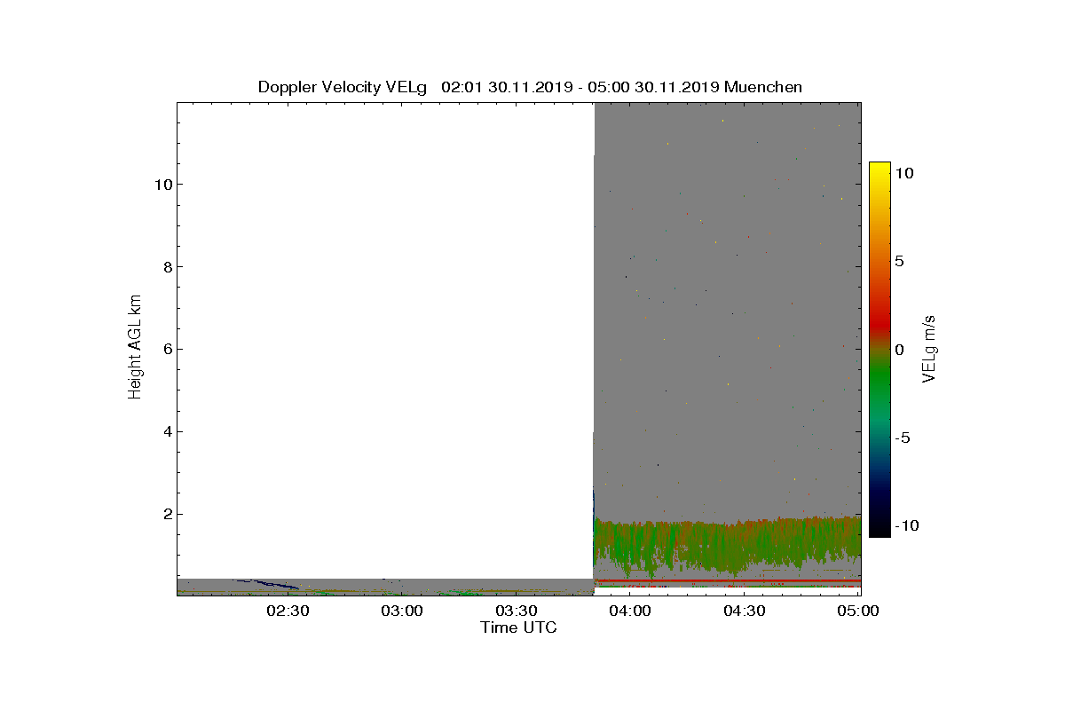1065x710 pixels.
Task: Click the 05:00 time tick label
Action: click(x=858, y=611)
